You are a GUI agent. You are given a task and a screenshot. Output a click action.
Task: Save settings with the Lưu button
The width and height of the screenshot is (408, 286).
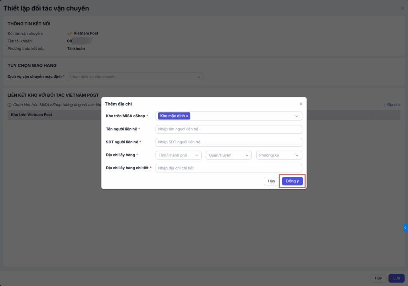tap(396, 278)
